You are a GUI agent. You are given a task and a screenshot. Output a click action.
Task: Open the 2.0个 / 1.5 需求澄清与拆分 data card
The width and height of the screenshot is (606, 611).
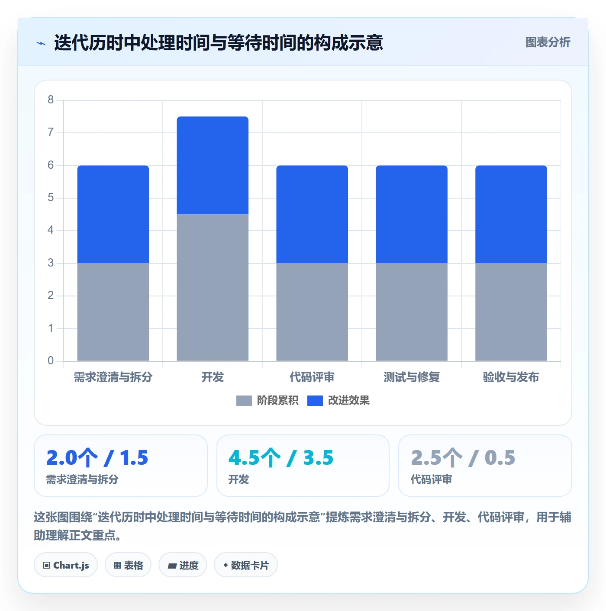point(121,466)
